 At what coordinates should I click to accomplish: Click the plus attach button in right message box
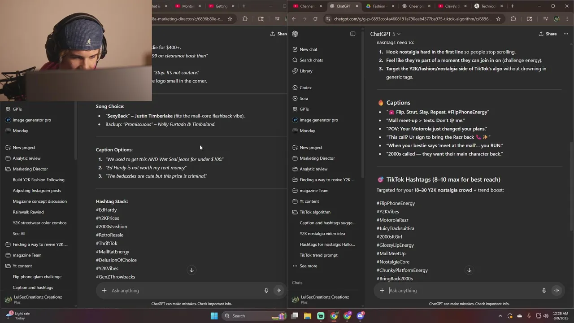pyautogui.click(x=382, y=291)
